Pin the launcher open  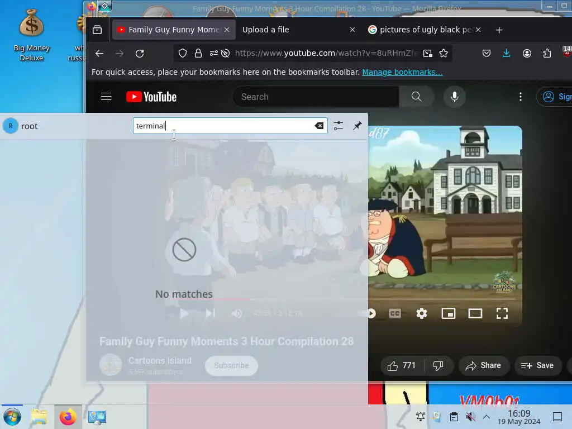coord(357,126)
